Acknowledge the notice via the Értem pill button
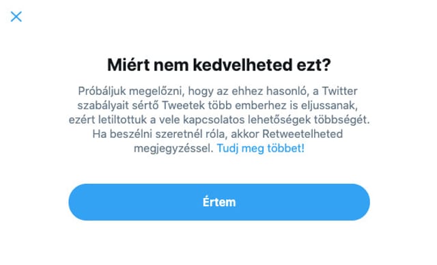Viewport: 437px width, 265px height. tap(219, 202)
